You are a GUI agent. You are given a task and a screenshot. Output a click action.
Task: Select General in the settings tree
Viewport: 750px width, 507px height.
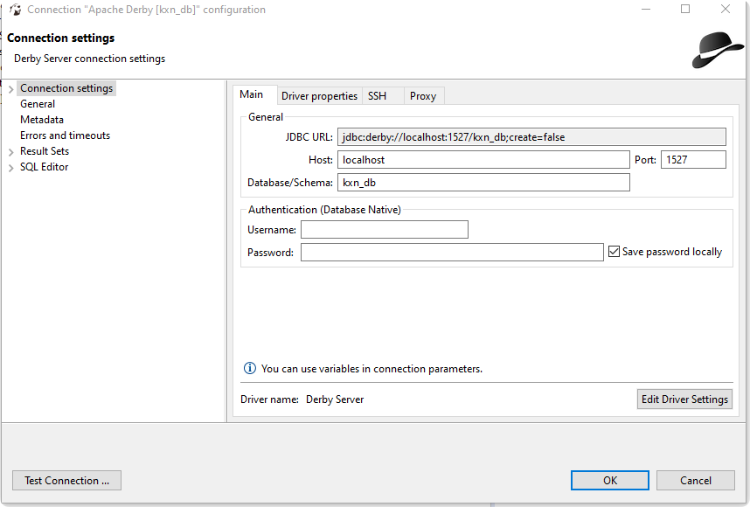[38, 104]
